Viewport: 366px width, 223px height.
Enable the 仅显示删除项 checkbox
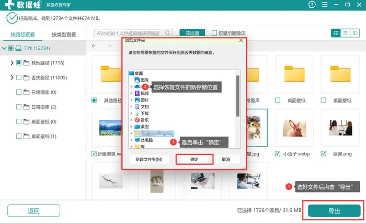[x=214, y=33]
